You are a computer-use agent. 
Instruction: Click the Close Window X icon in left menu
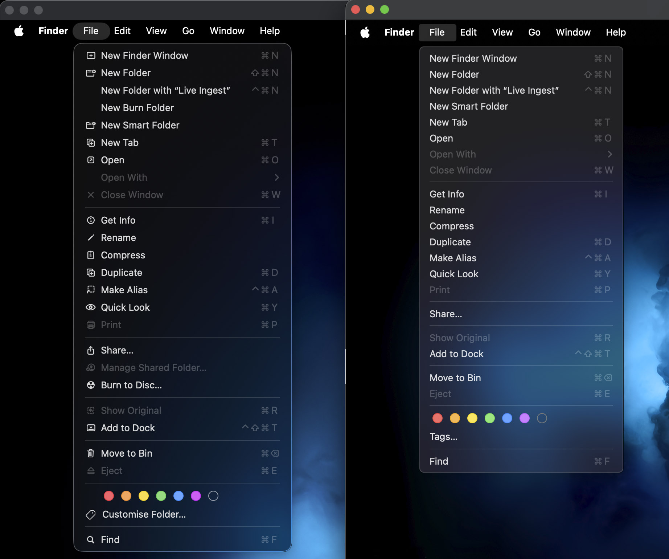91,195
